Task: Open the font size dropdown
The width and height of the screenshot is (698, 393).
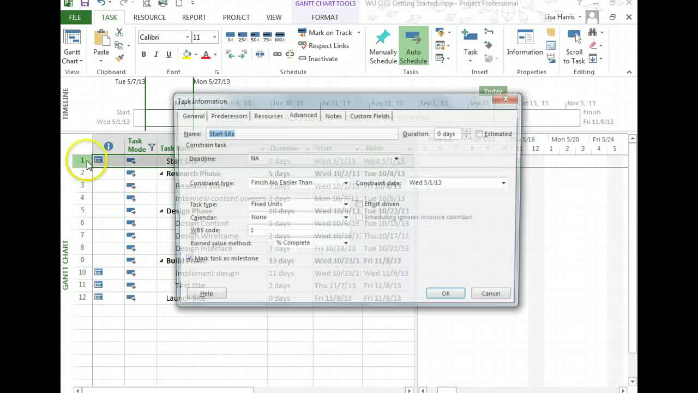Action: (214, 37)
